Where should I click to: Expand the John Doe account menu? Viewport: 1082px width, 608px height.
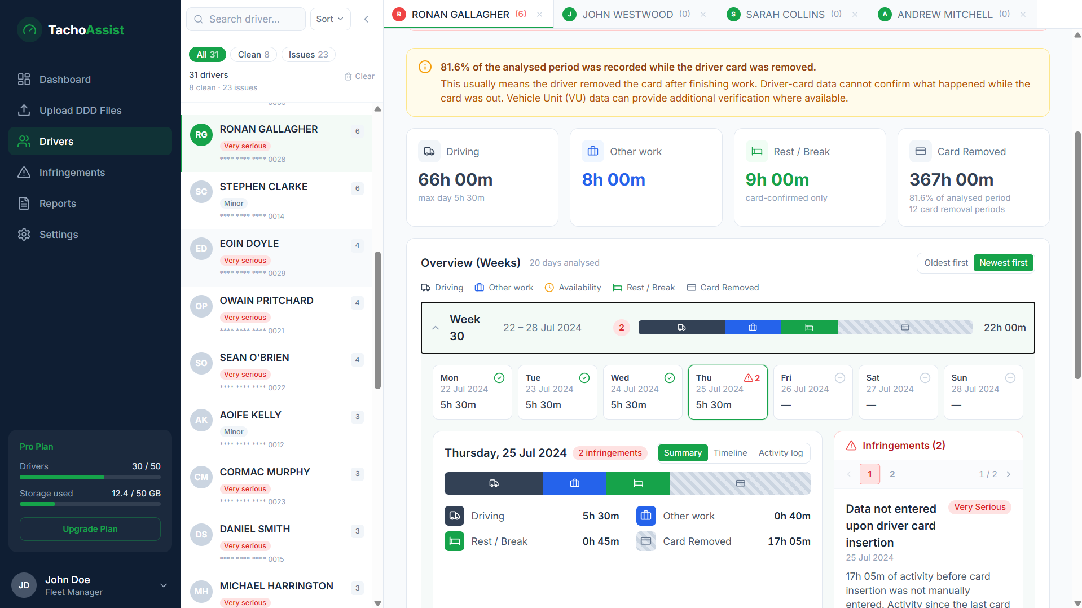[164, 585]
